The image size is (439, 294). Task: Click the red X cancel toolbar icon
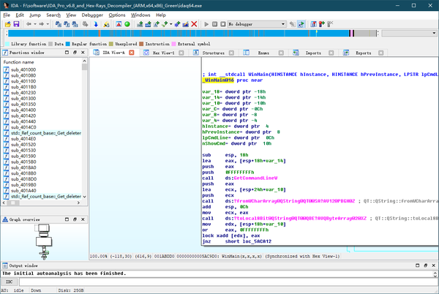tap(193, 24)
